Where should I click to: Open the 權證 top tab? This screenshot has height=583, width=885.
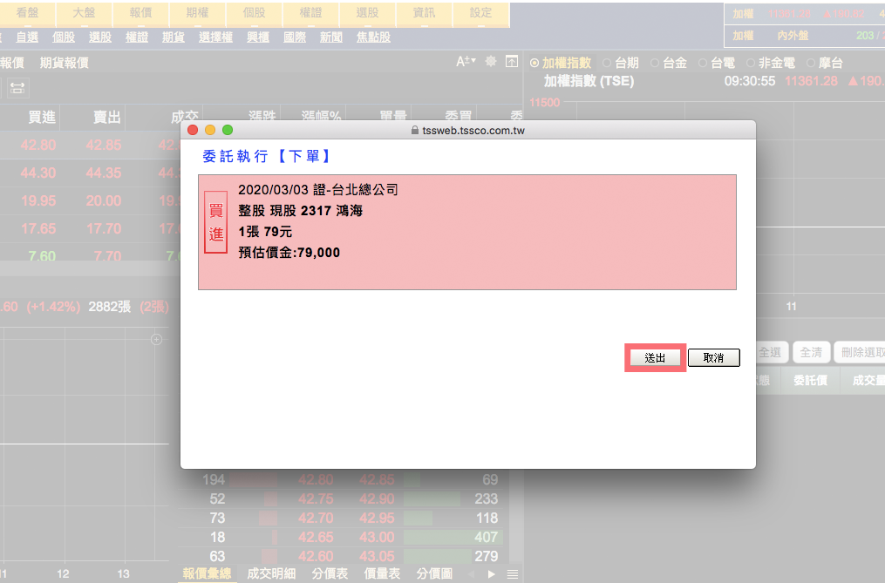click(x=311, y=13)
